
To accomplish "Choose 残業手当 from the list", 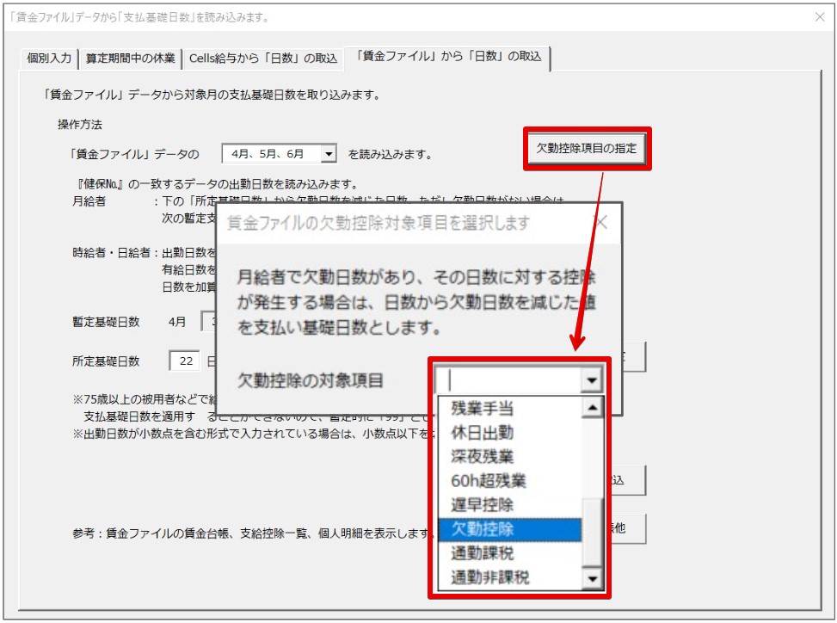I will click(x=510, y=409).
